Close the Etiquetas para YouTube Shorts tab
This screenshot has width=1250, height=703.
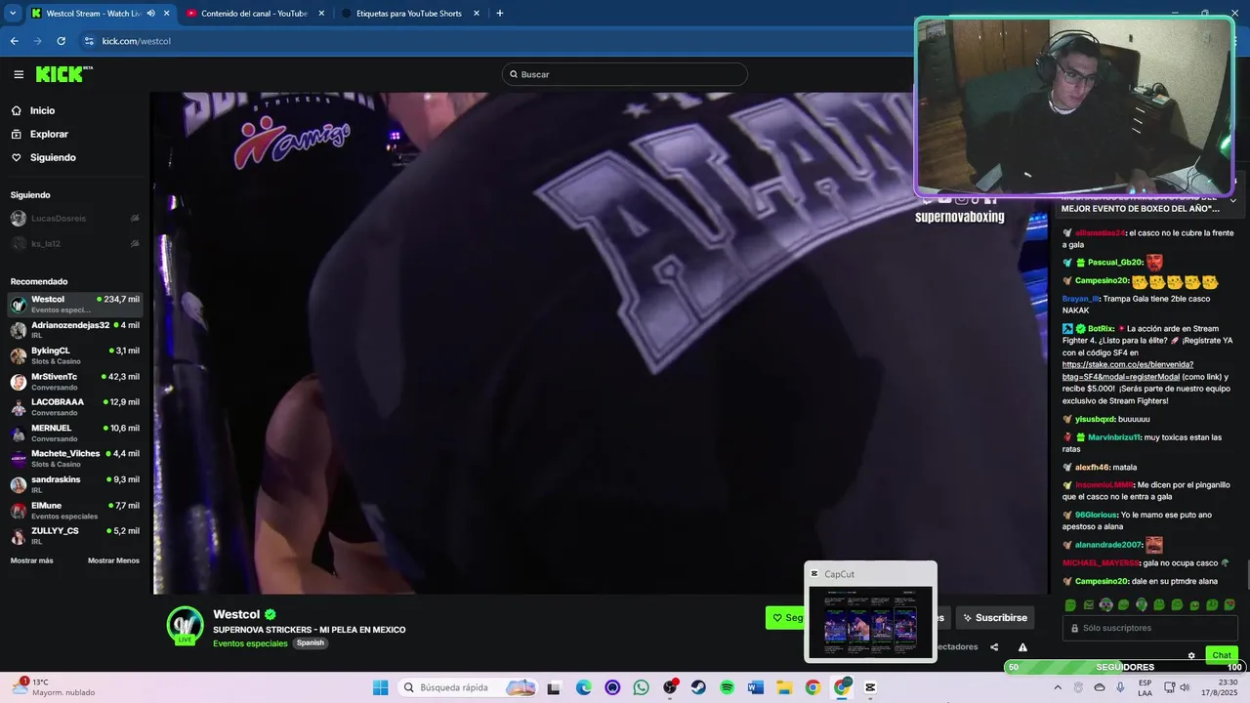coord(476,14)
